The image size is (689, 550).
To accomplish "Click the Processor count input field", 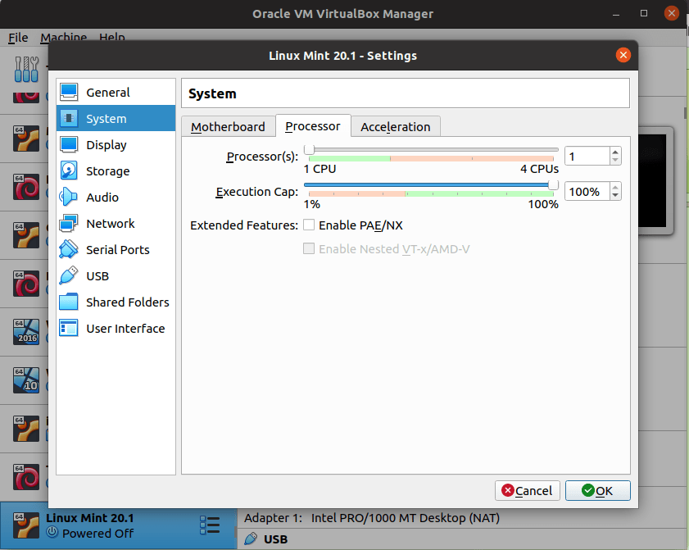I will 586,156.
